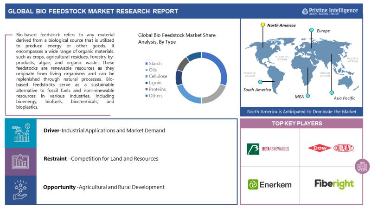The width and height of the screenshot is (371, 209).
Task: Click the MEA map marker dot
Action: click(x=307, y=96)
